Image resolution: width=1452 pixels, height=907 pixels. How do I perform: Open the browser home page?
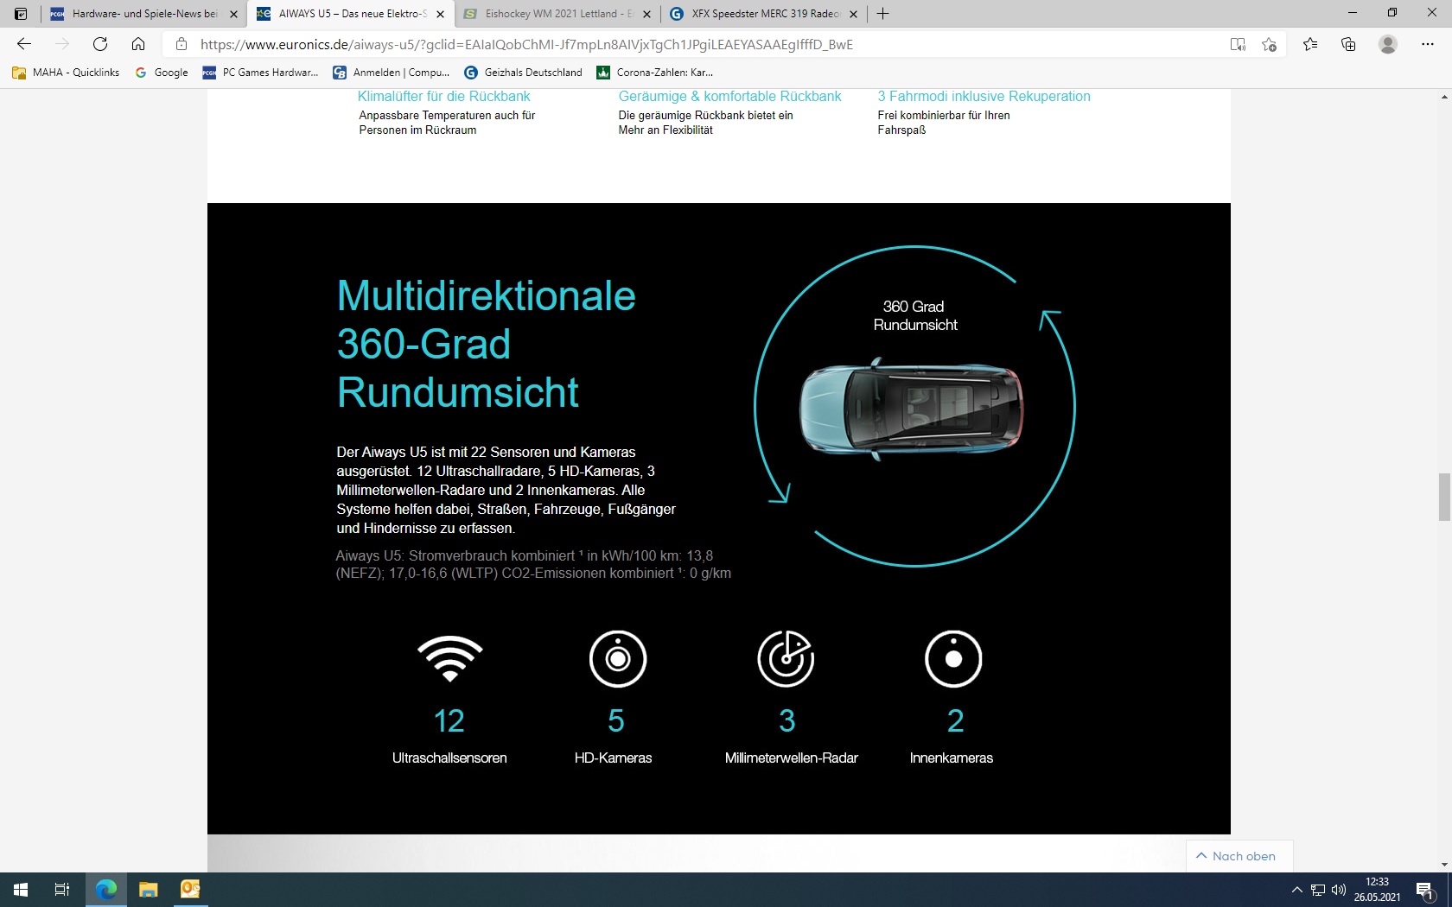pyautogui.click(x=138, y=44)
